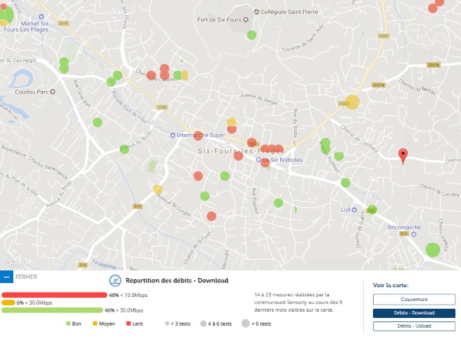461x341 pixels.
Task: Click the red location pin marker
Action: point(402,156)
